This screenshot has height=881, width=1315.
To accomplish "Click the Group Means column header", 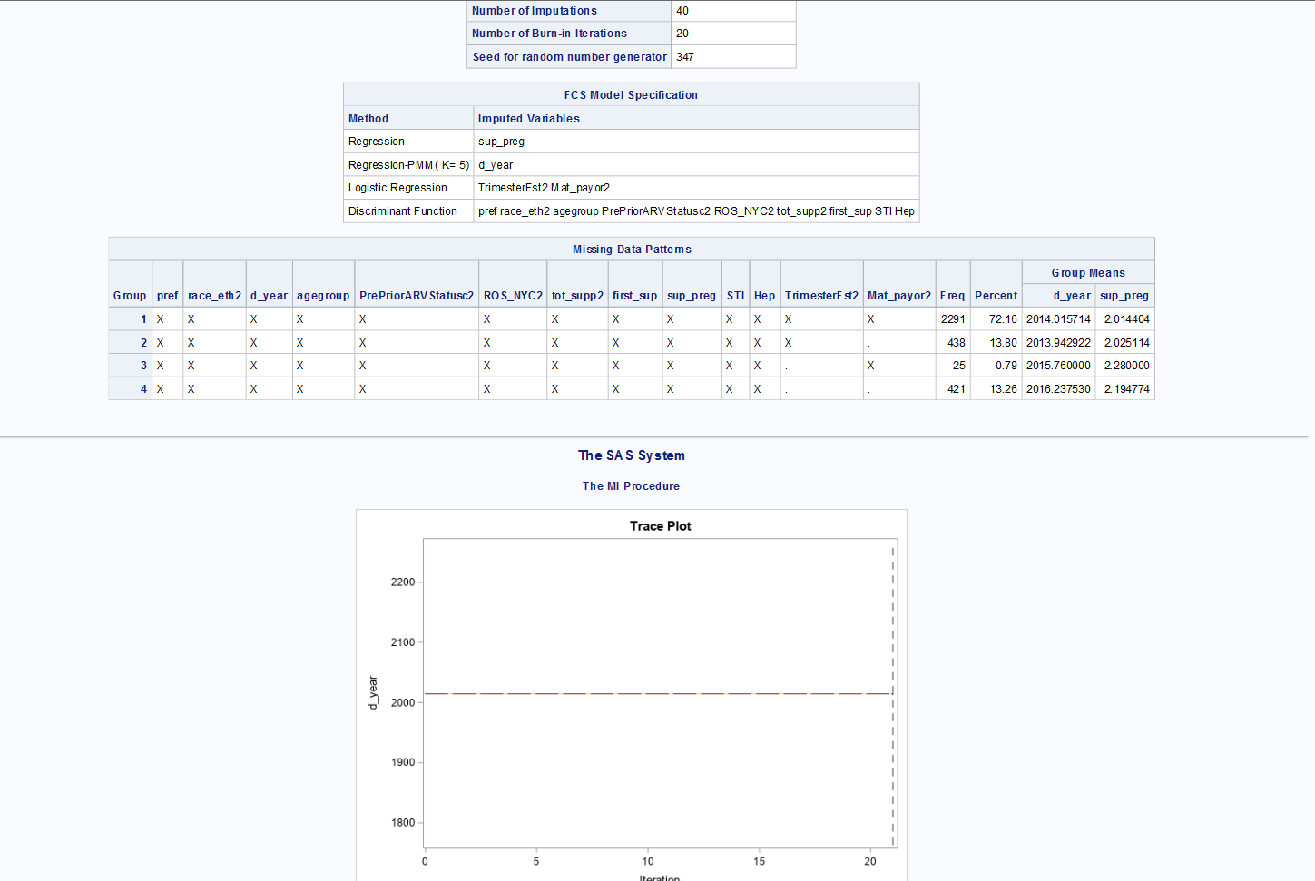I will 1087,272.
